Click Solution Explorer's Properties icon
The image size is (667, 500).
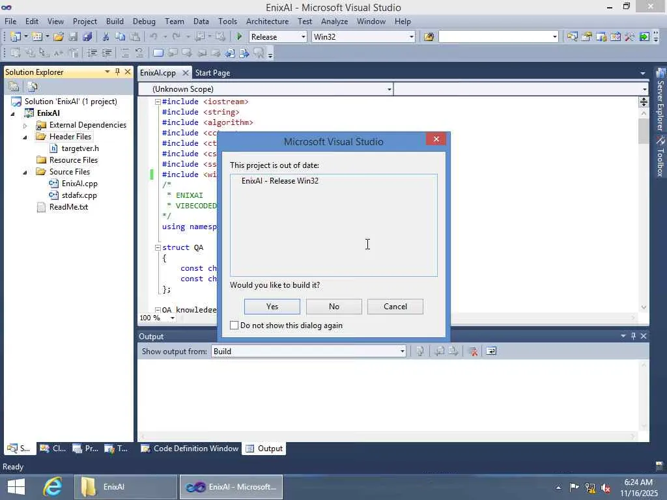click(14, 87)
